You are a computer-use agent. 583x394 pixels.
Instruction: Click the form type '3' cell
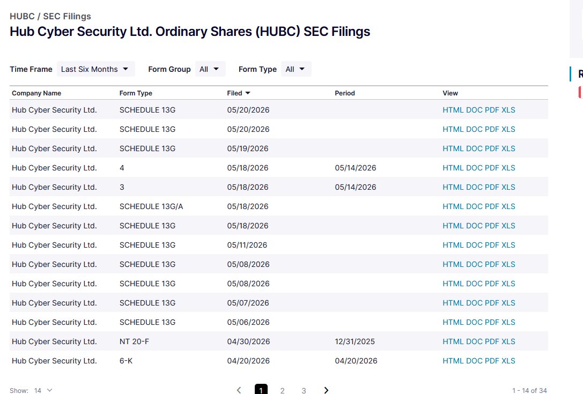[122, 187]
